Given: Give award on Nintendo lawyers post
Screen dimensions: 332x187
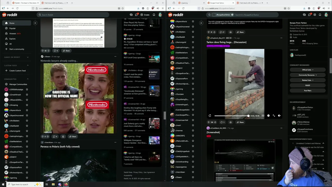Looking at the screenshot, I should (x=63, y=136).
